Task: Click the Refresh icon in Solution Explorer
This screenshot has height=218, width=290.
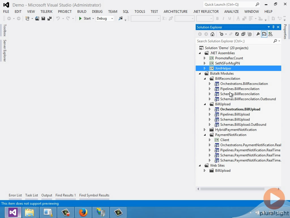Action: point(237,34)
